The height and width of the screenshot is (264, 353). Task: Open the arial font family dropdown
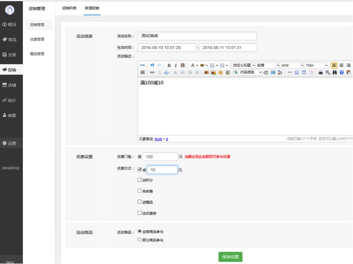291,66
